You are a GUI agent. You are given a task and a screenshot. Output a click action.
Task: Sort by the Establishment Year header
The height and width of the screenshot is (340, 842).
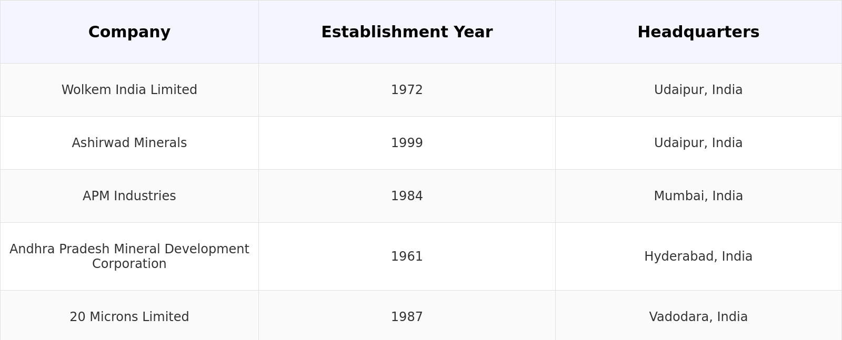(407, 32)
